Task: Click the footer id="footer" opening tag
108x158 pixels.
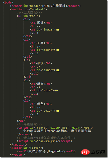Action: 27,148
